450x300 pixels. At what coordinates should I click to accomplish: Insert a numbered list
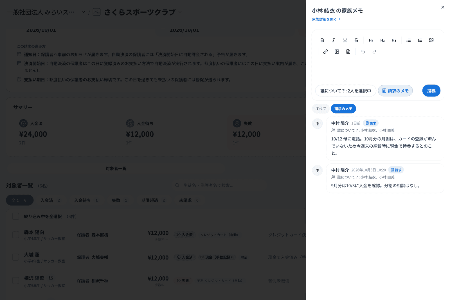pos(420,40)
